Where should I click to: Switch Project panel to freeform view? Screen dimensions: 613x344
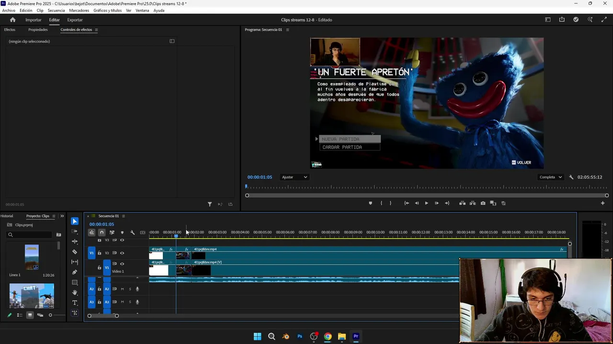(x=40, y=315)
